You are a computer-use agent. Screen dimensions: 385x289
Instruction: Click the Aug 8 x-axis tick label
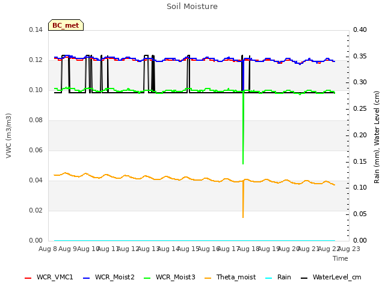click(x=48, y=249)
